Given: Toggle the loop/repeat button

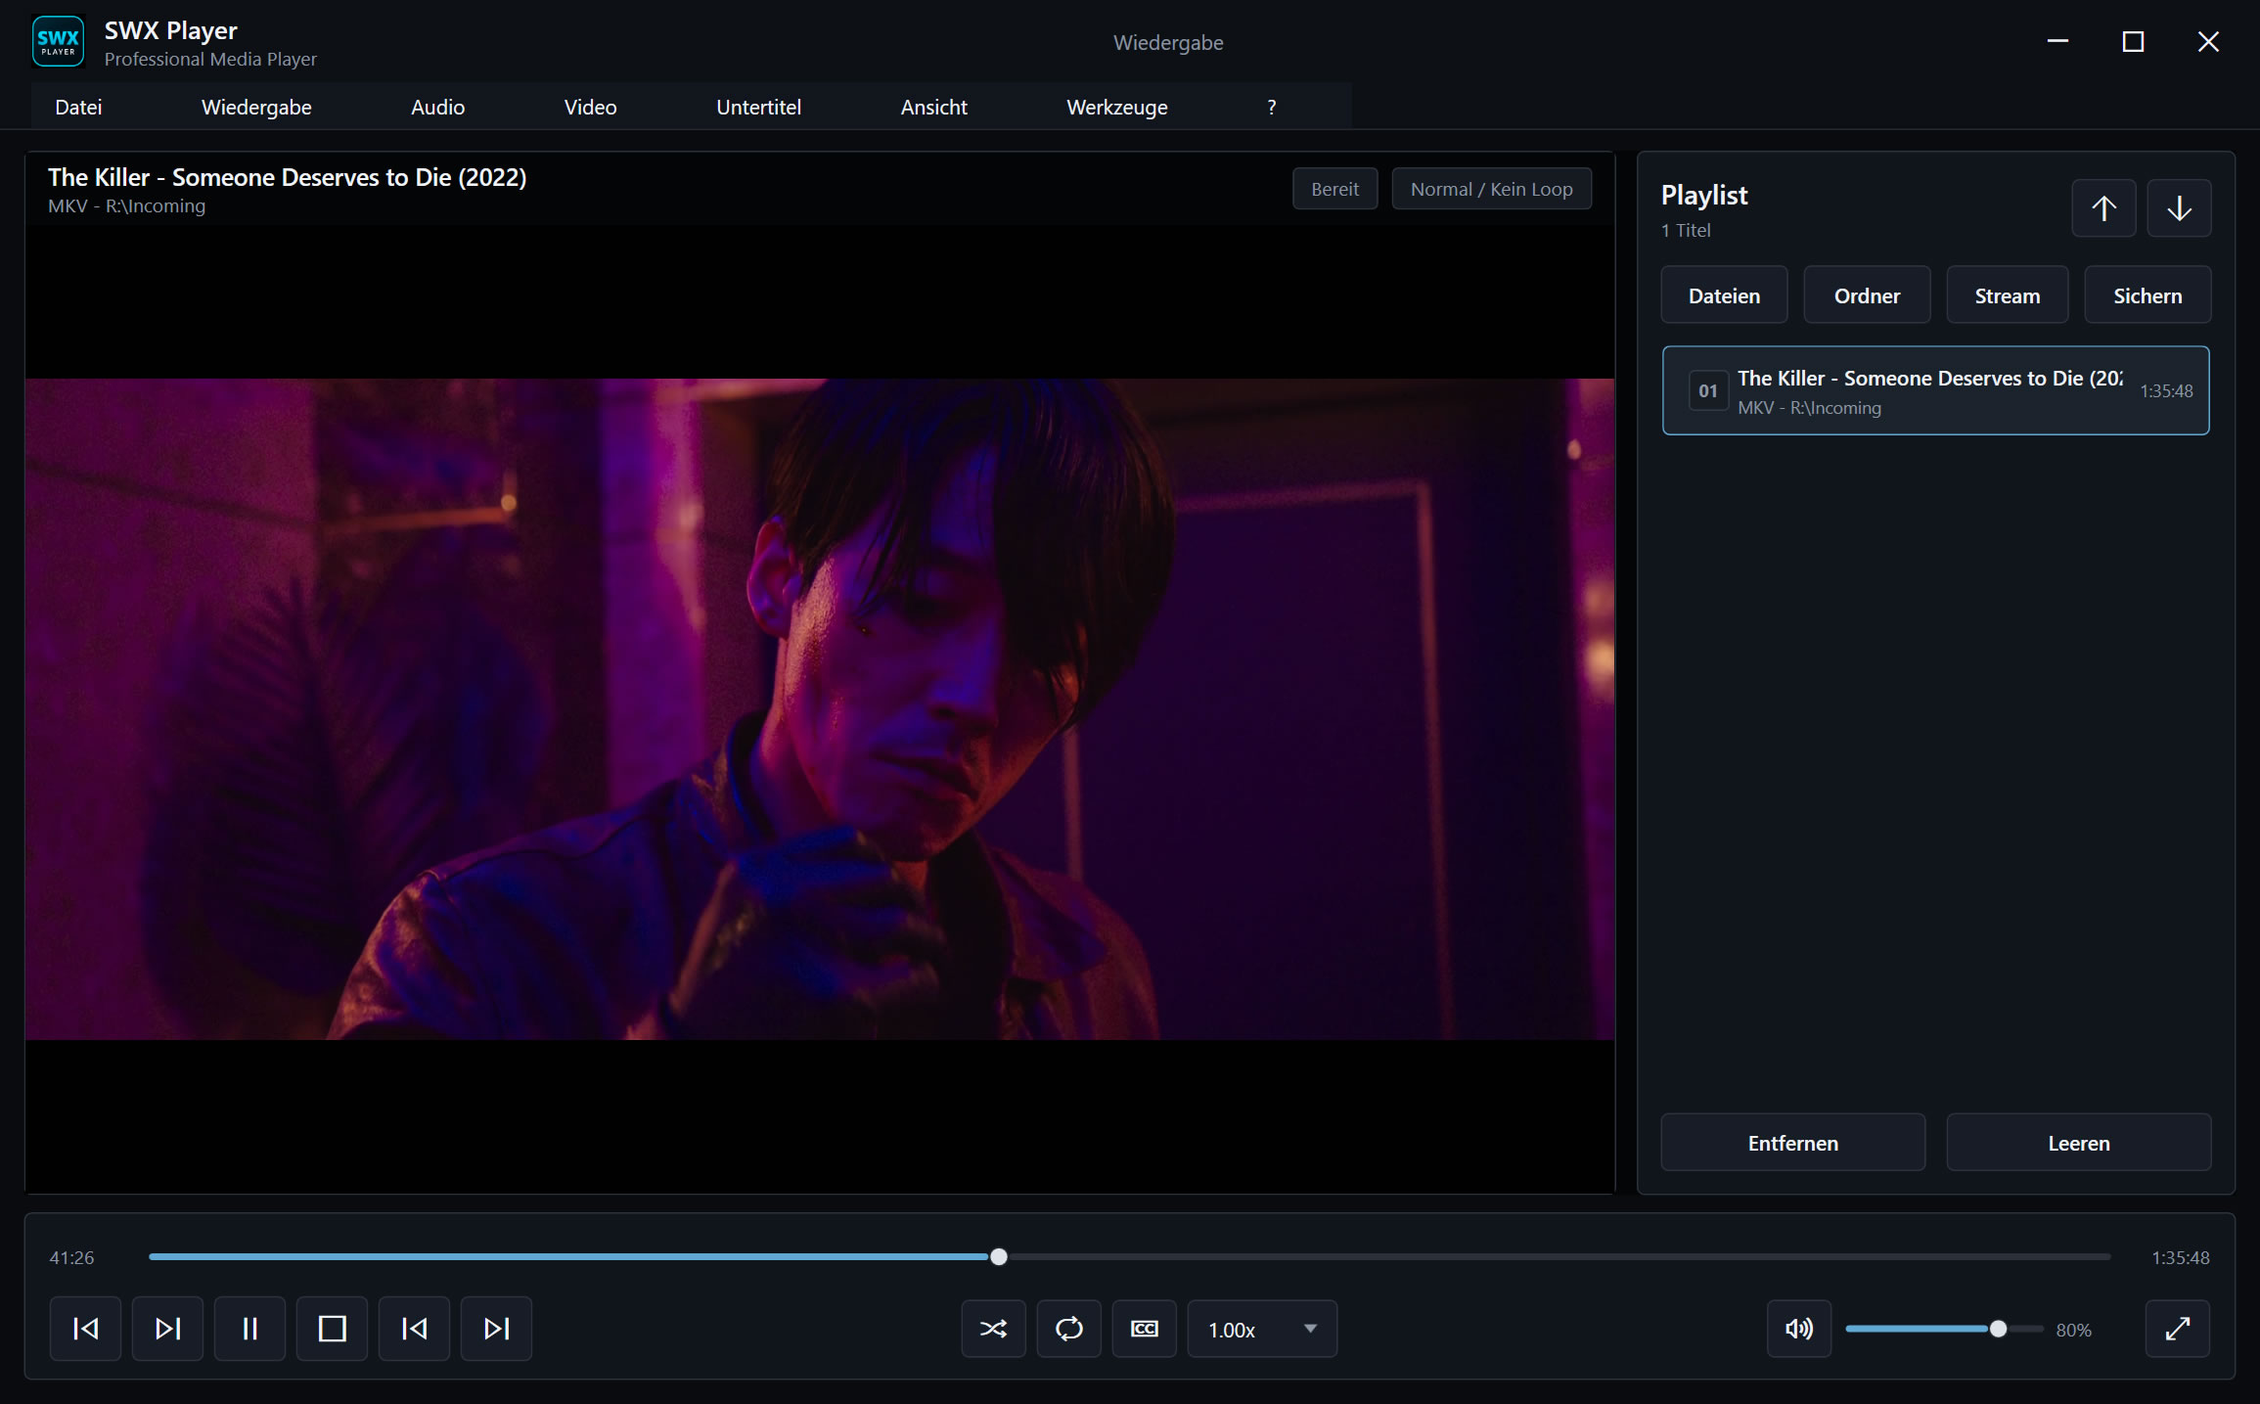Looking at the screenshot, I should [x=1069, y=1329].
